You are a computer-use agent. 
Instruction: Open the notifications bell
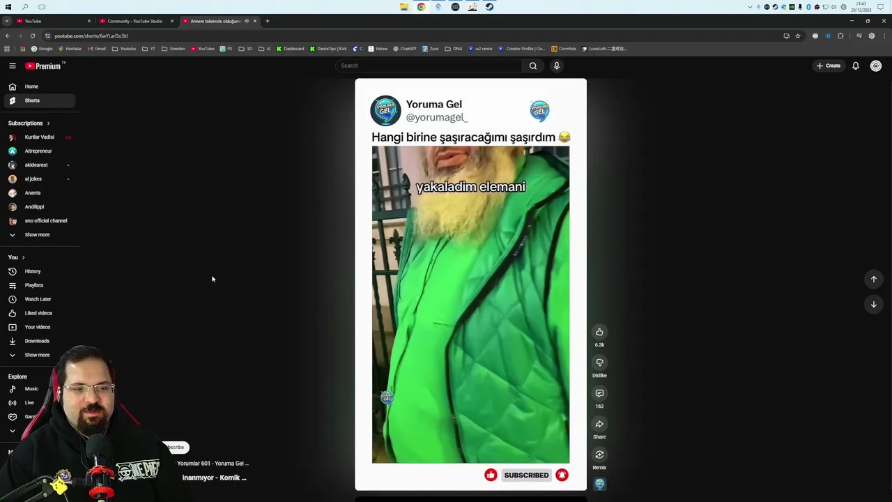[856, 66]
